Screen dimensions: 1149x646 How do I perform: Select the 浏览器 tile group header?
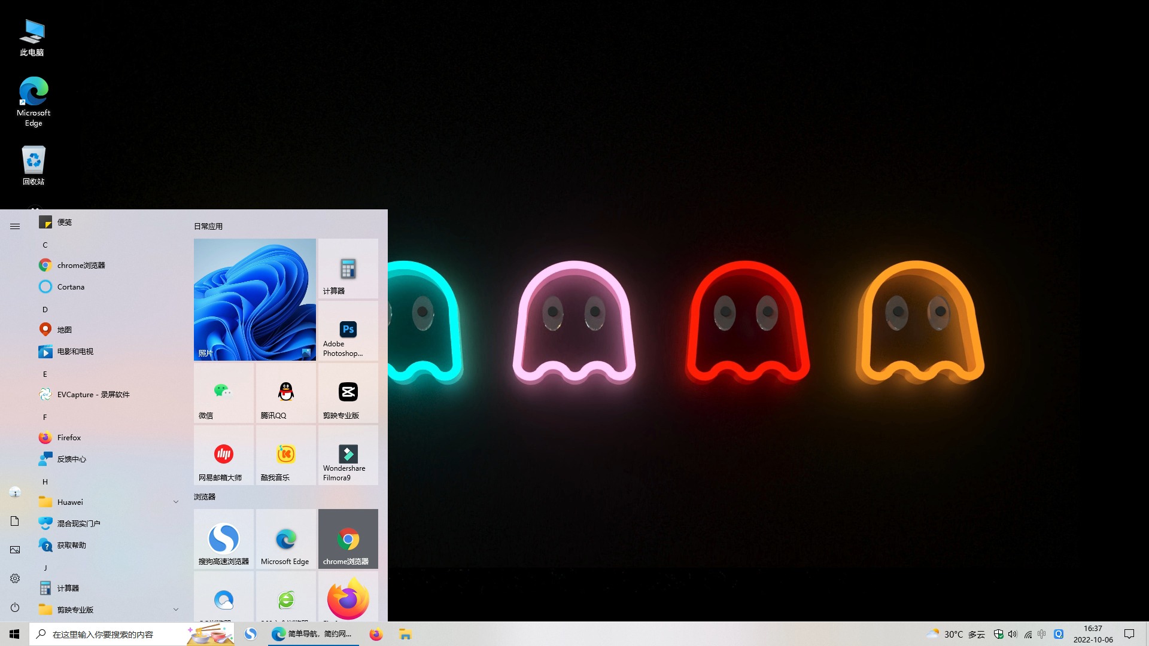click(x=205, y=496)
